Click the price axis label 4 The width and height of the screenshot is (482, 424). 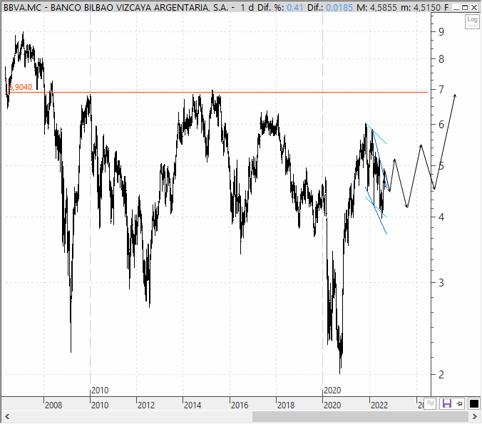[441, 217]
